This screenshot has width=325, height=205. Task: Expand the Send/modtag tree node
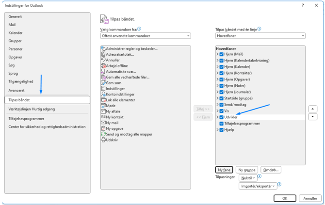217,105
